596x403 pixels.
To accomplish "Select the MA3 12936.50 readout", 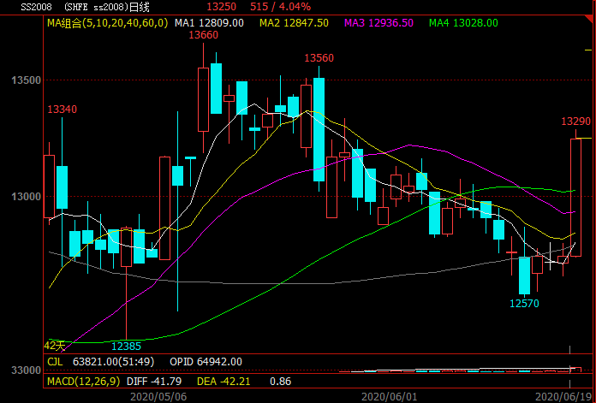I will pos(379,23).
